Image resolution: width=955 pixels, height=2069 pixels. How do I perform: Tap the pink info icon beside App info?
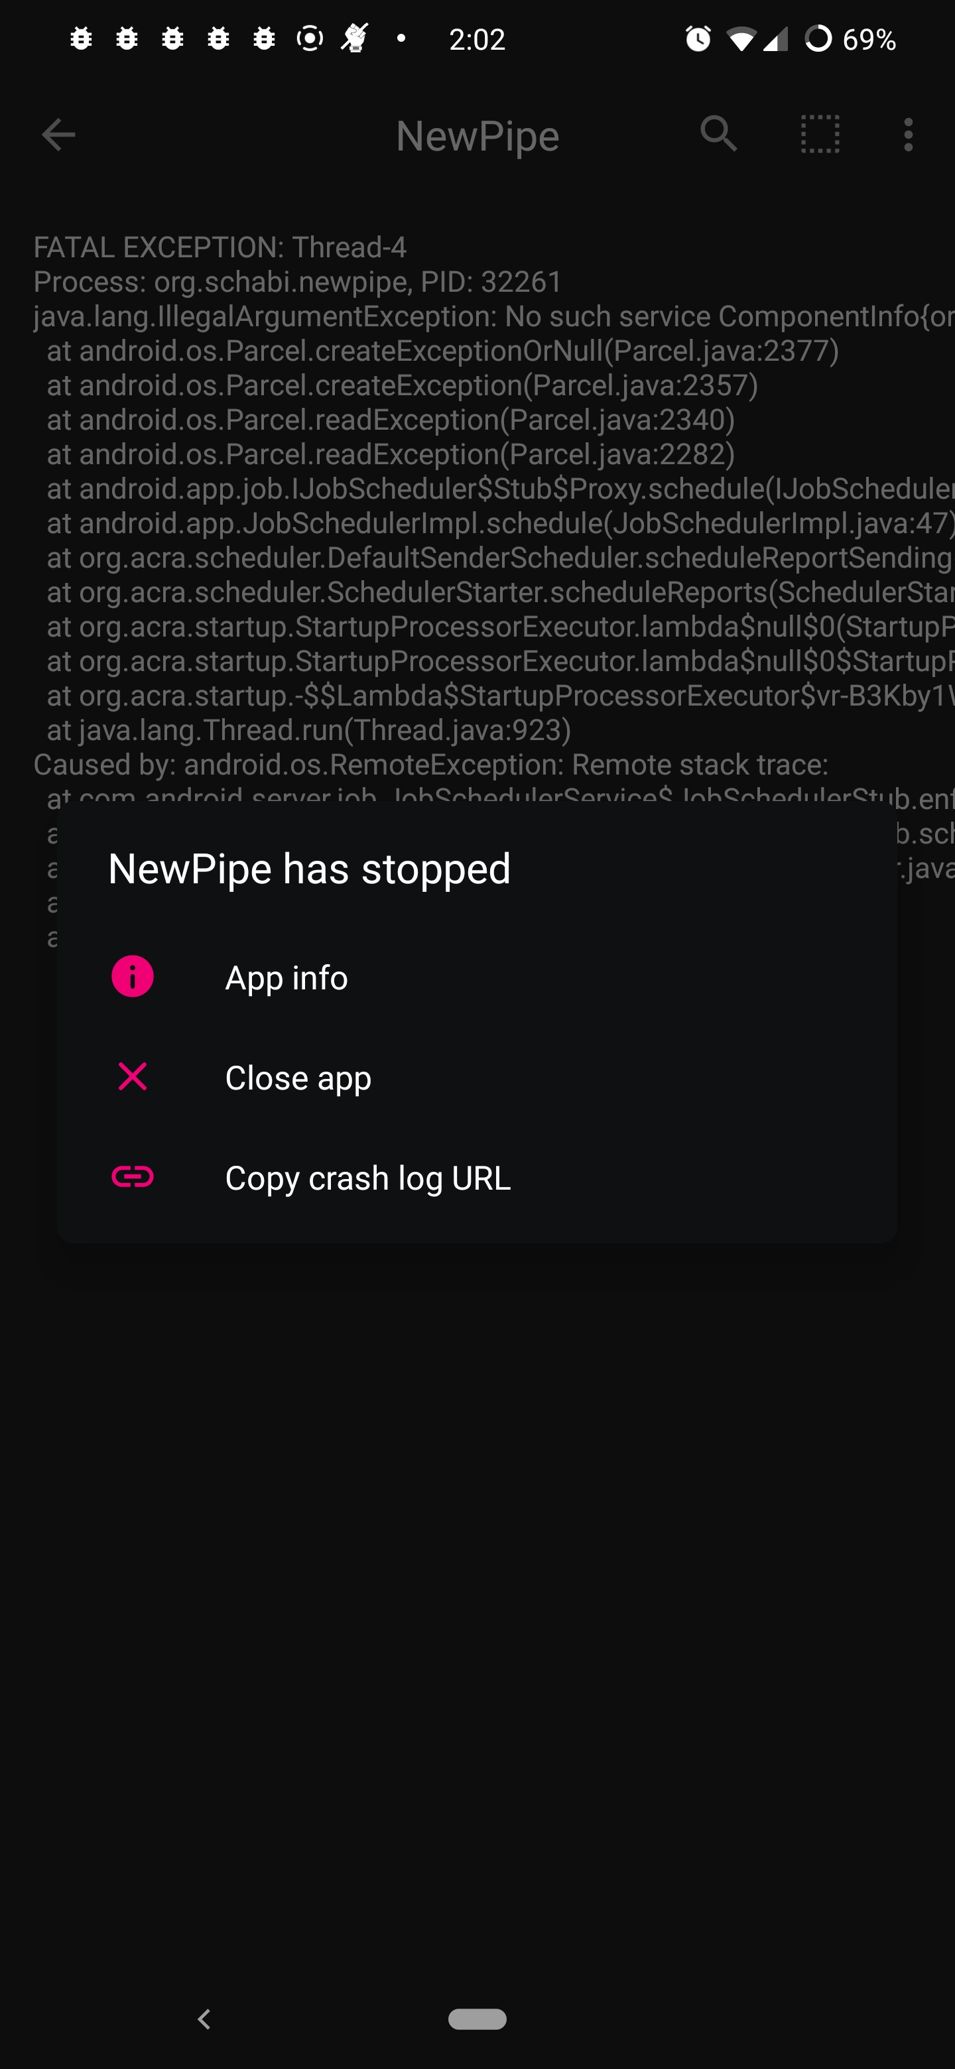click(133, 977)
